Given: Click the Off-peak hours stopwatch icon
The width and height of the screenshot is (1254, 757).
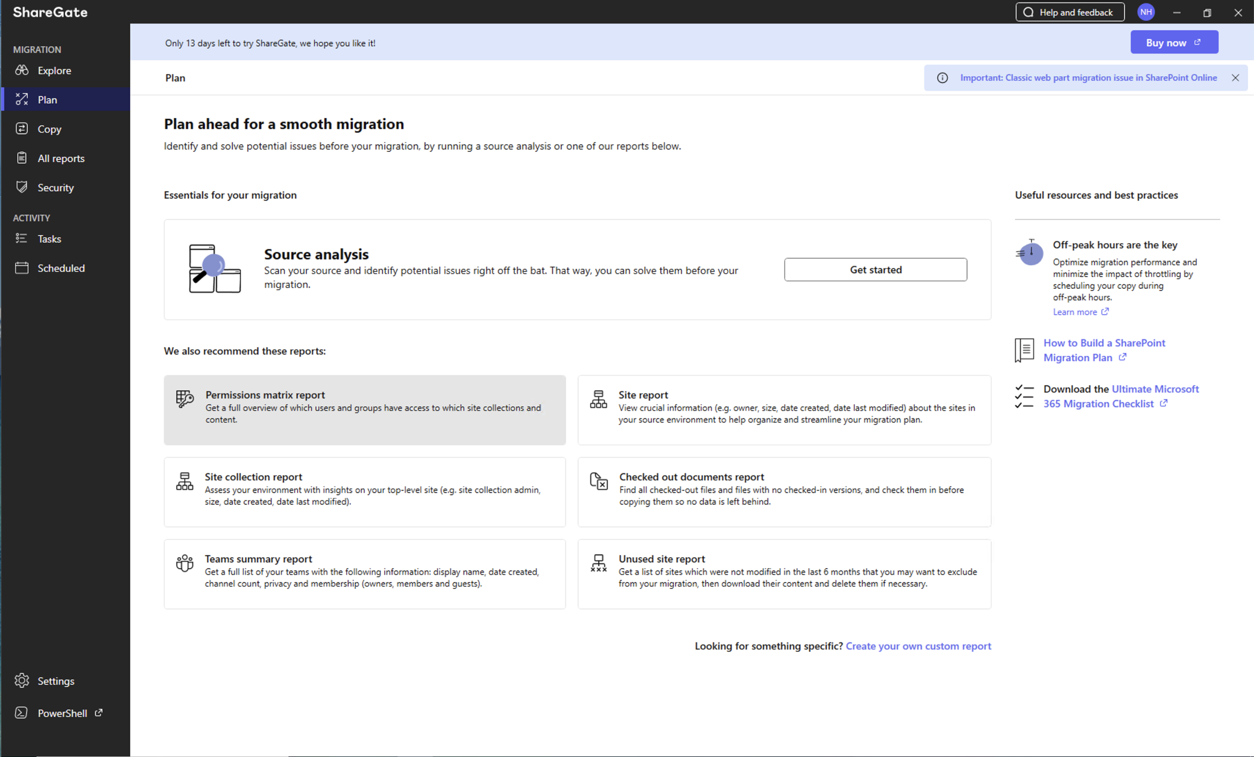Looking at the screenshot, I should coord(1030,252).
